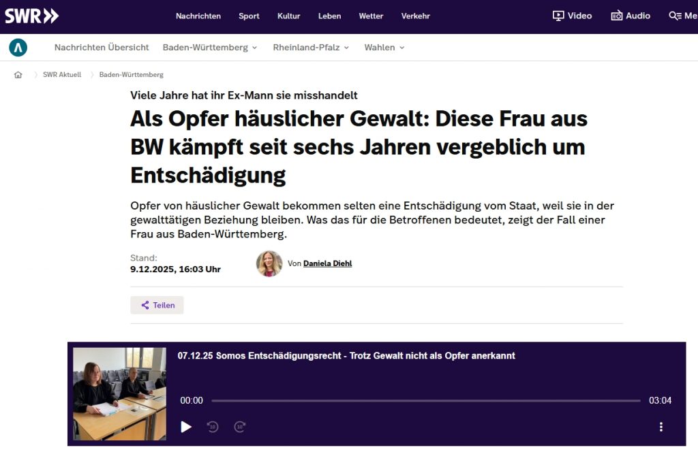Click the SWR Aktuell round logo
The image size is (698, 454).
point(18,48)
